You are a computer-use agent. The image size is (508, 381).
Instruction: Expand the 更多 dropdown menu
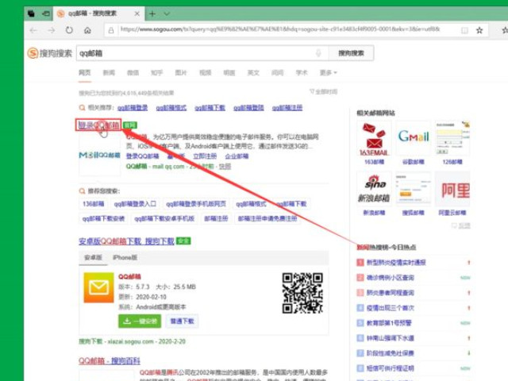tap(328, 72)
